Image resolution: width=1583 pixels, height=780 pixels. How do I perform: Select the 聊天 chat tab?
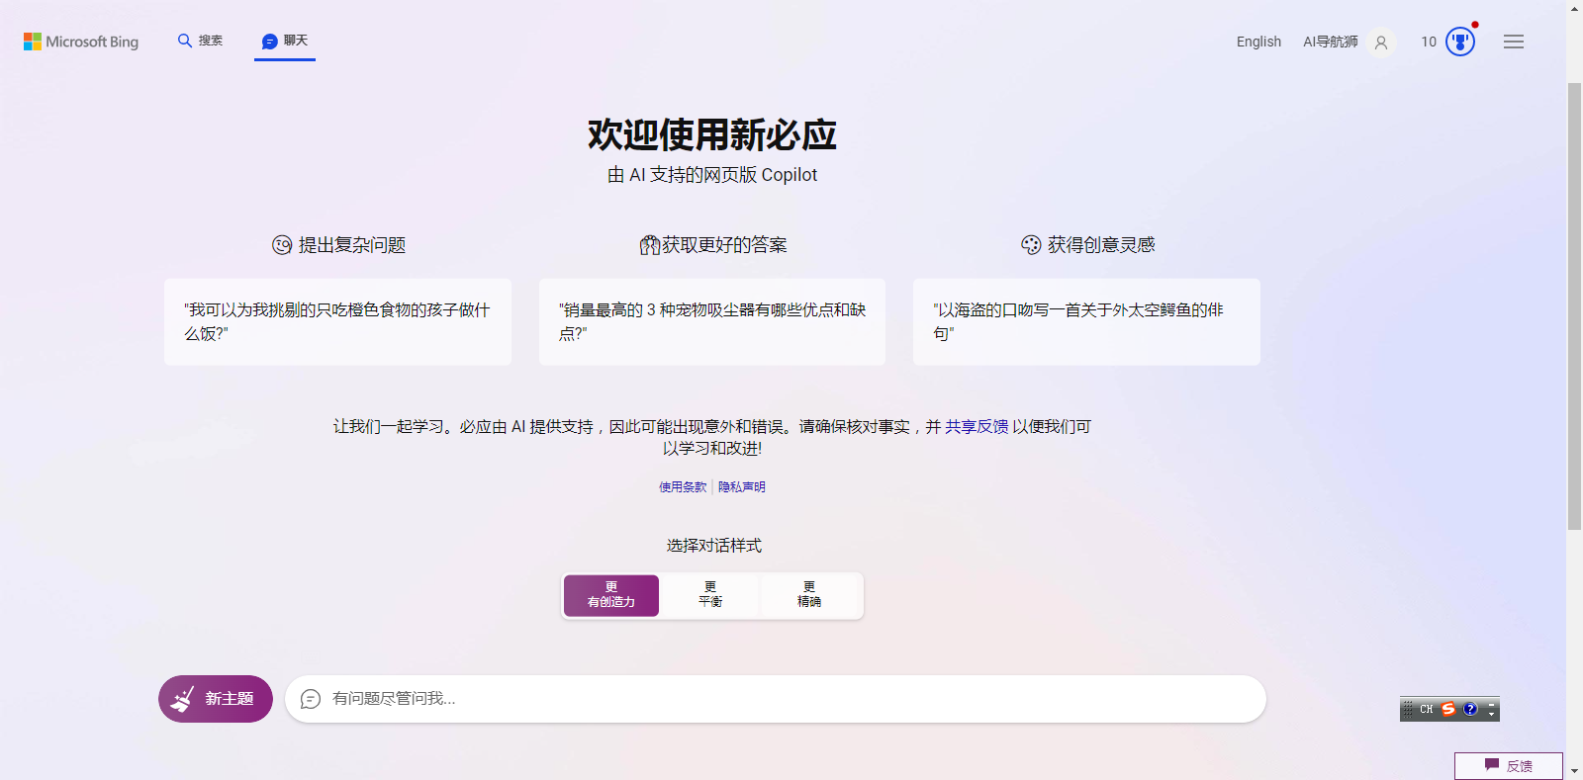pos(285,41)
